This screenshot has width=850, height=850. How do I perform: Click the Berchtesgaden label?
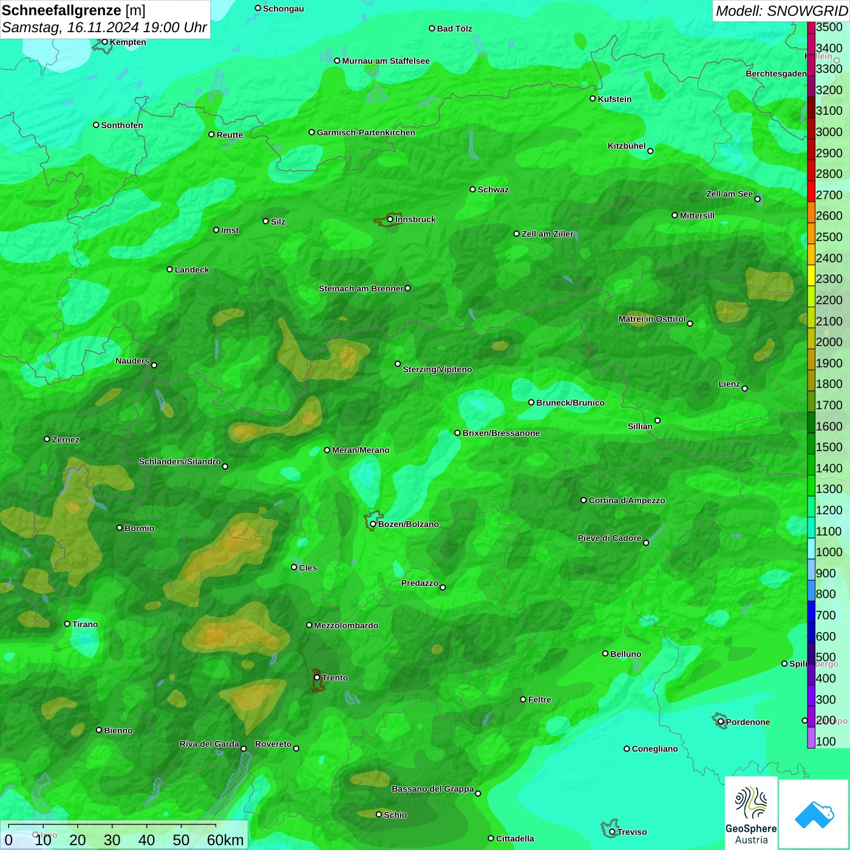point(776,73)
